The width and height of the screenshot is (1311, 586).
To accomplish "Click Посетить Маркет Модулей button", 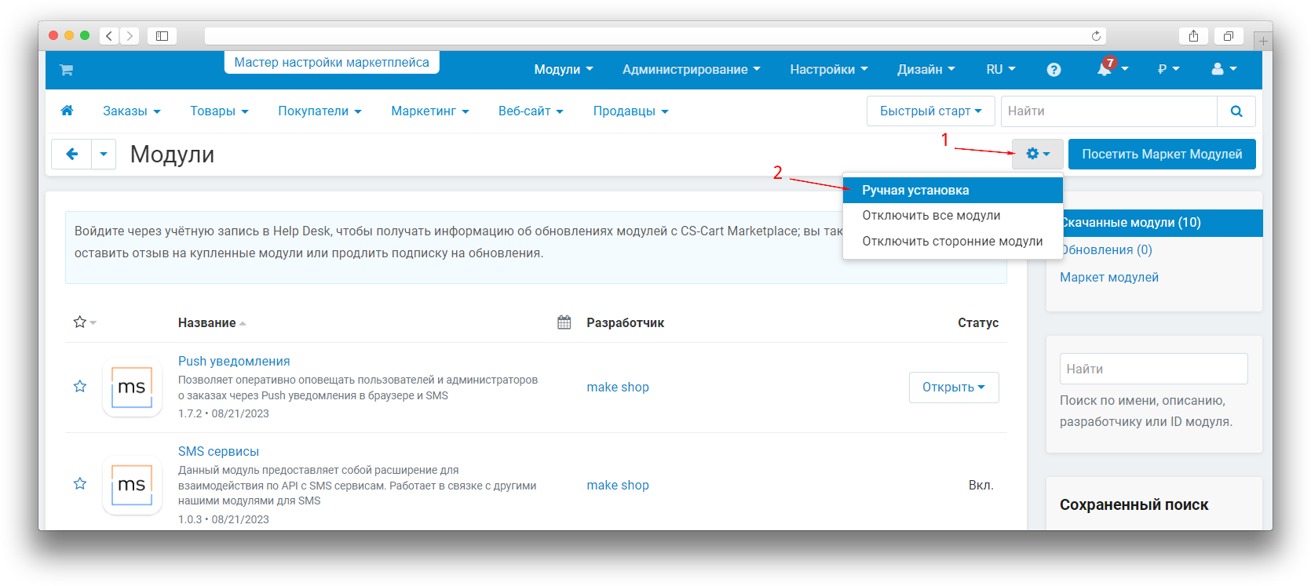I will click(1161, 155).
